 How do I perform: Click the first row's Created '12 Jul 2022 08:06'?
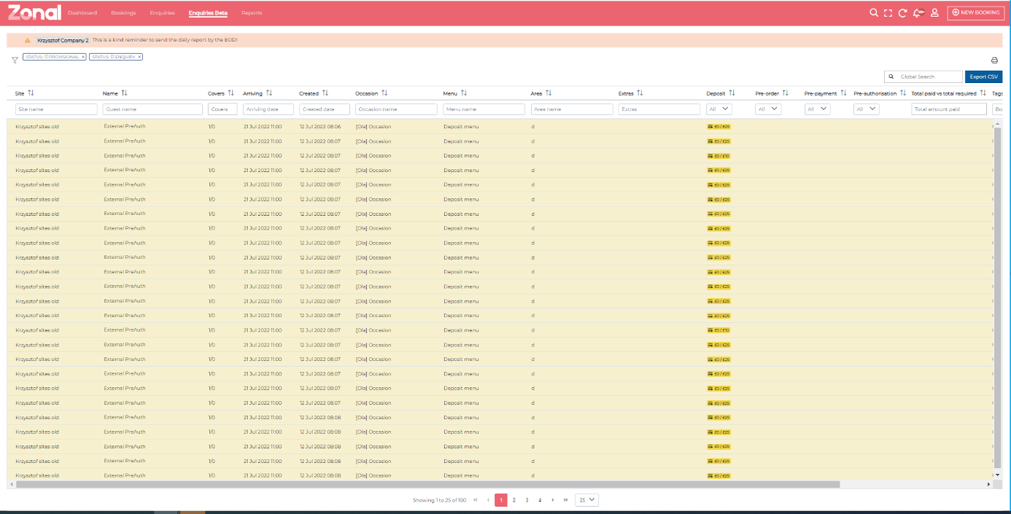[320, 126]
